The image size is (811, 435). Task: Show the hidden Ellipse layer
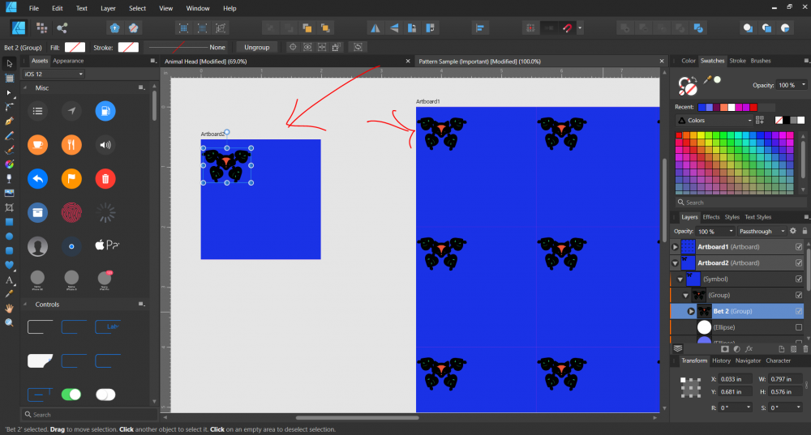(799, 327)
